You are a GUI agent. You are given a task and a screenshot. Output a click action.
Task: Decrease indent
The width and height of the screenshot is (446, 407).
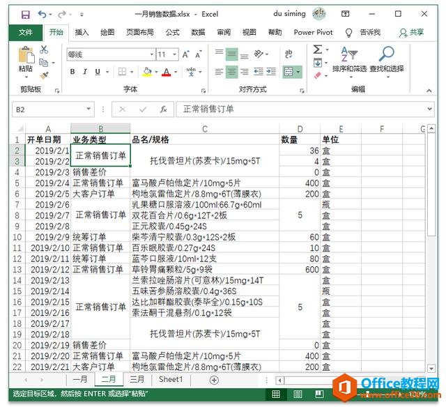point(259,72)
